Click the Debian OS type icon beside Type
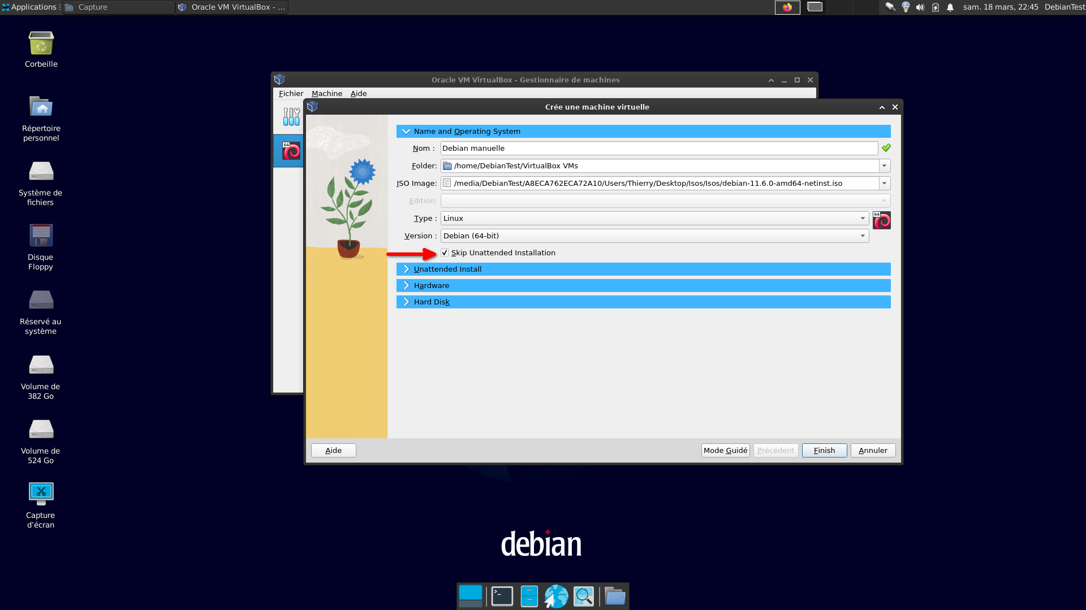 tap(882, 220)
